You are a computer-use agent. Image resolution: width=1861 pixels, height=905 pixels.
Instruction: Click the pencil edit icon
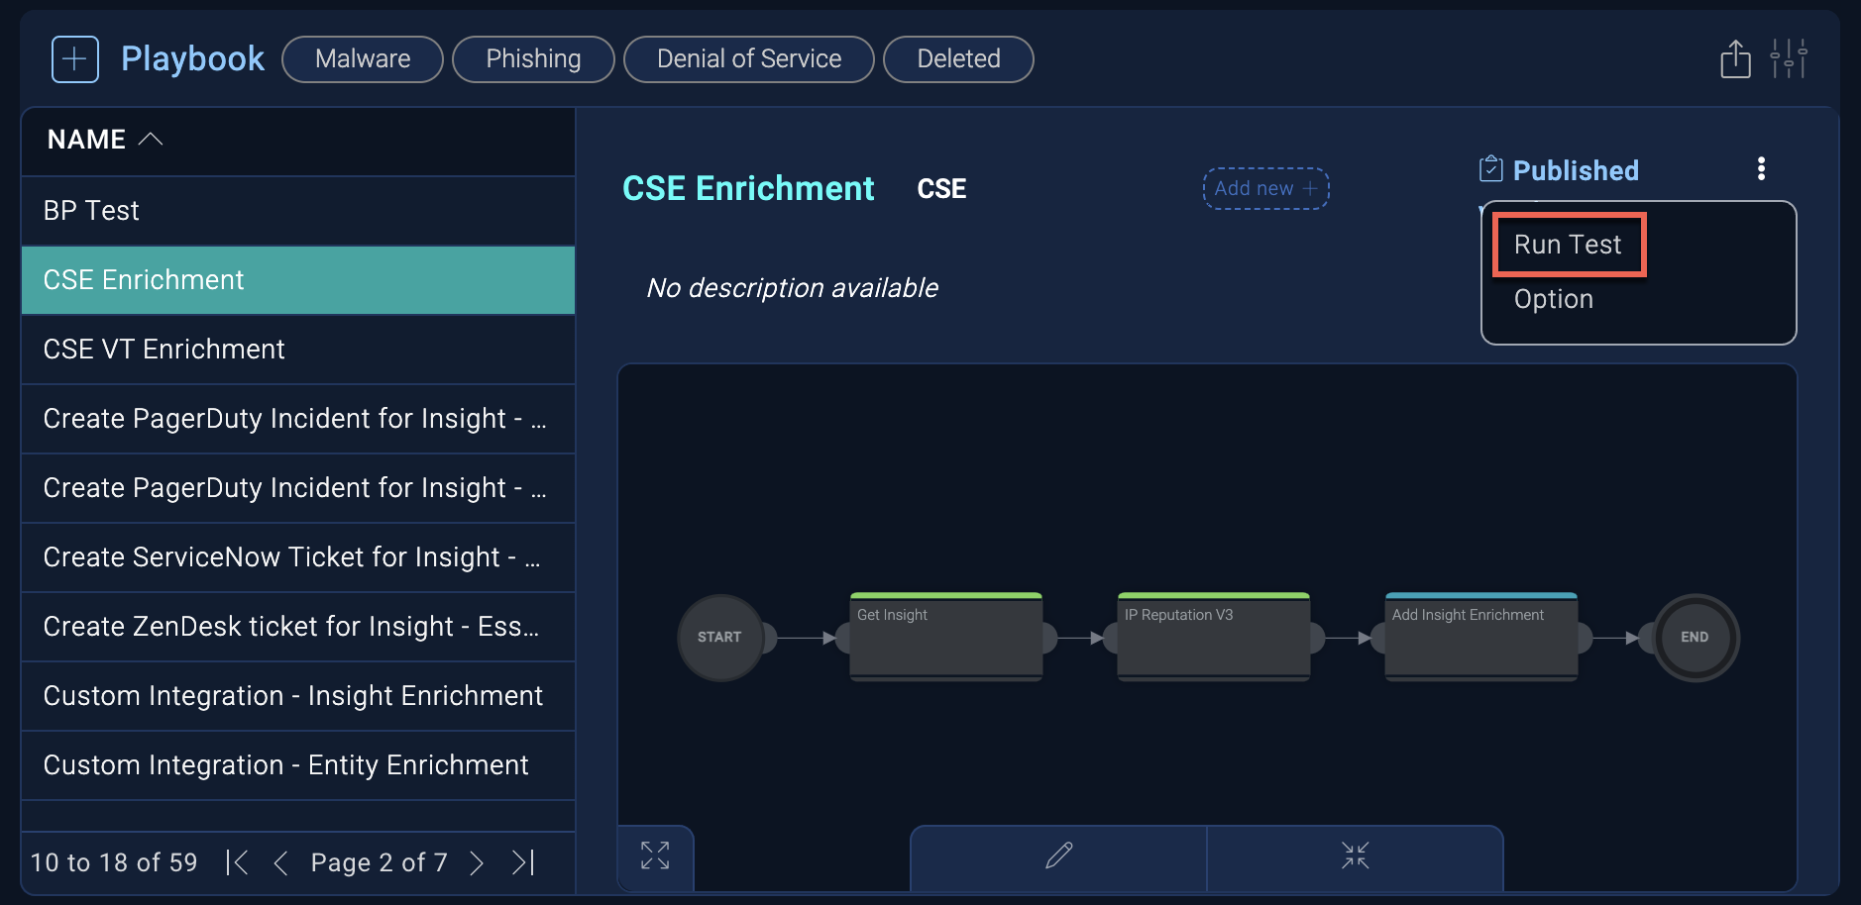point(1058,855)
